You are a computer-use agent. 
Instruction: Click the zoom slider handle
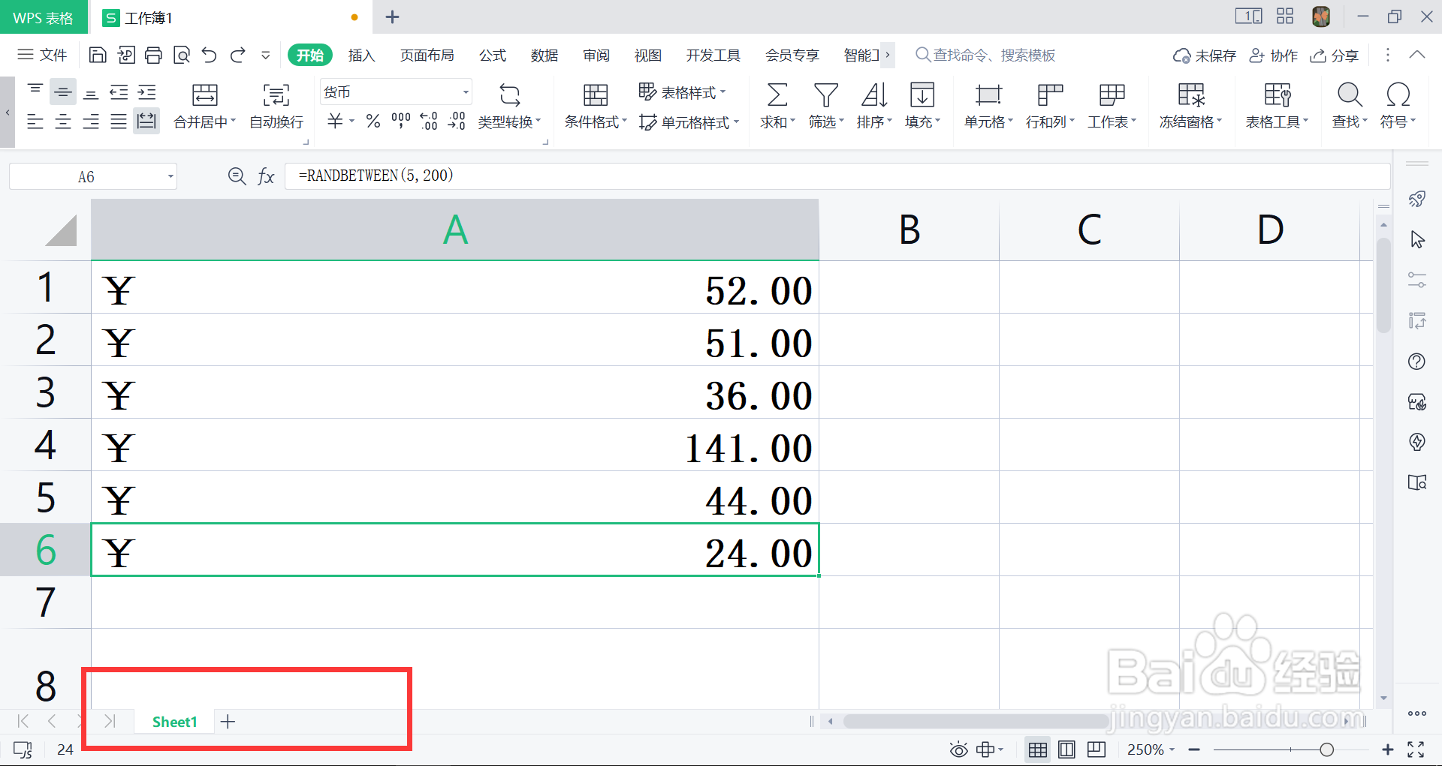click(1327, 749)
